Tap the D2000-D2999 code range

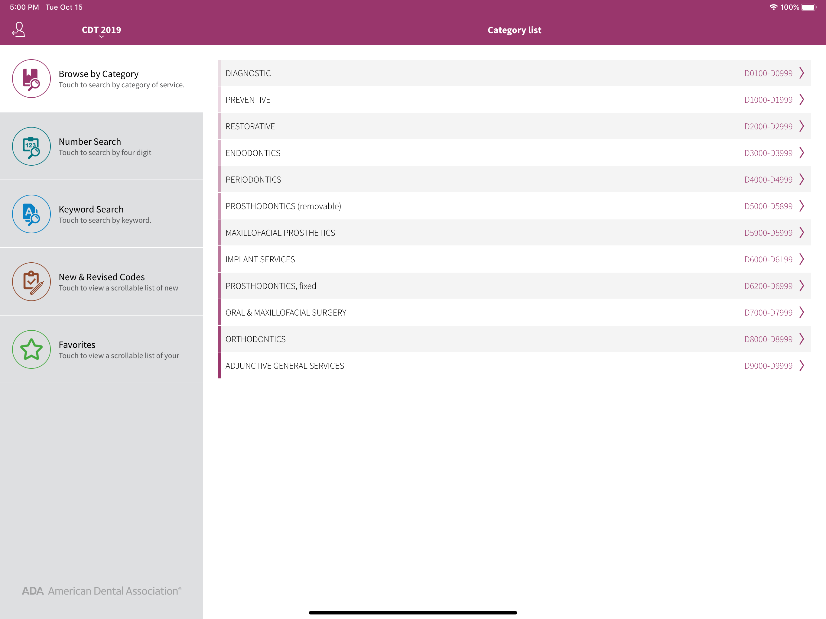(768, 127)
